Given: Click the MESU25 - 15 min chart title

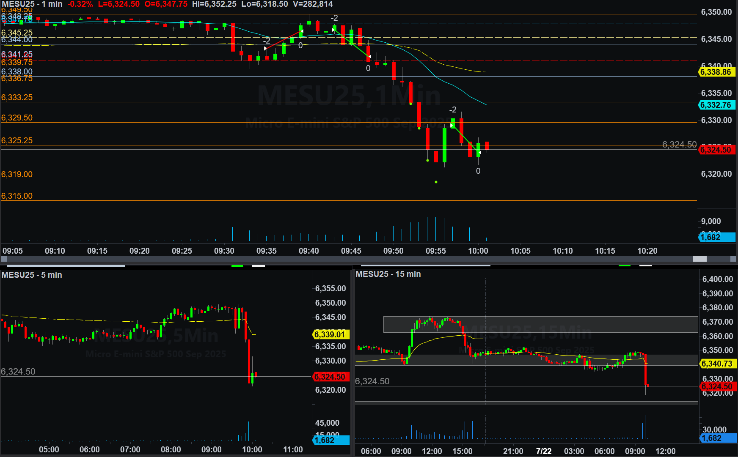Looking at the screenshot, I should (x=388, y=274).
